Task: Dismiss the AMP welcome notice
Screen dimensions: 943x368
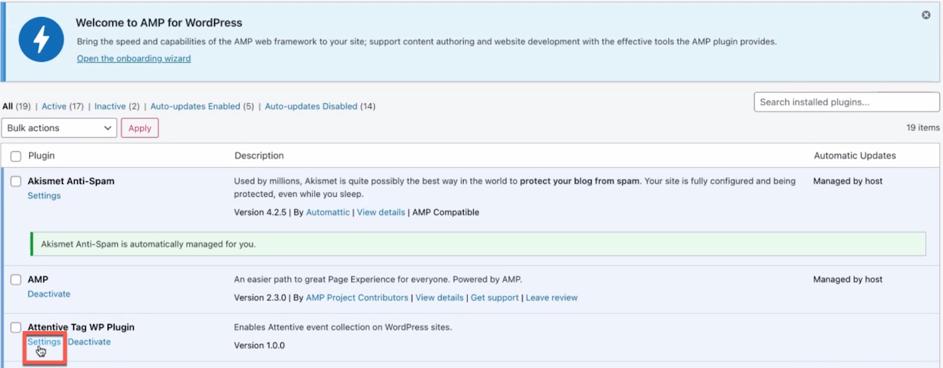Action: [926, 15]
